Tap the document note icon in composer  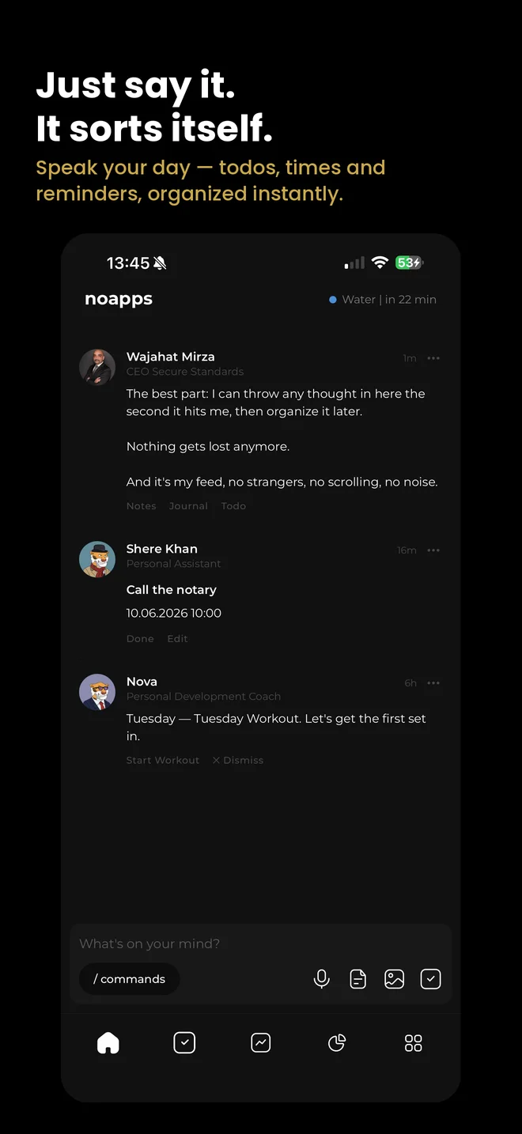pos(358,979)
